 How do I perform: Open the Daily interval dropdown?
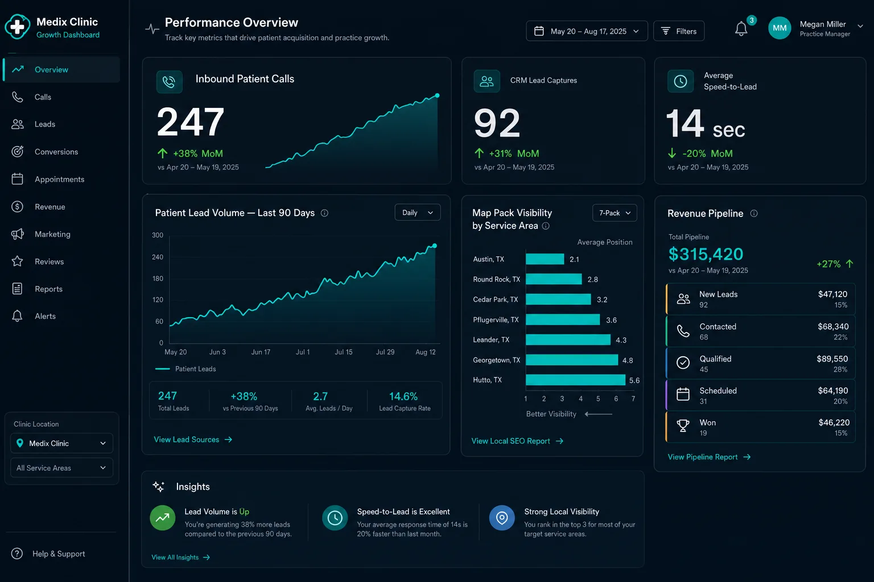[418, 213]
